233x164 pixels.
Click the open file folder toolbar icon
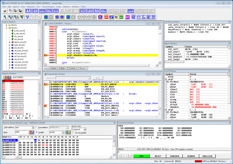pos(5,11)
